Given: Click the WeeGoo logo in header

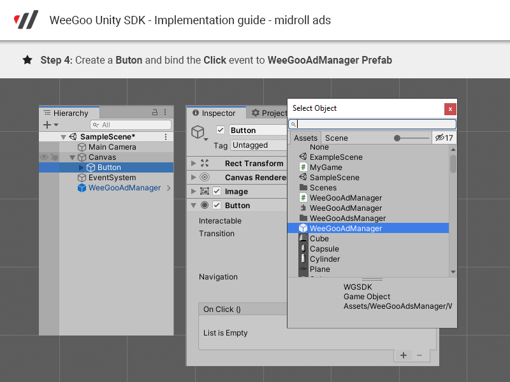Looking at the screenshot, I should pos(26,20).
